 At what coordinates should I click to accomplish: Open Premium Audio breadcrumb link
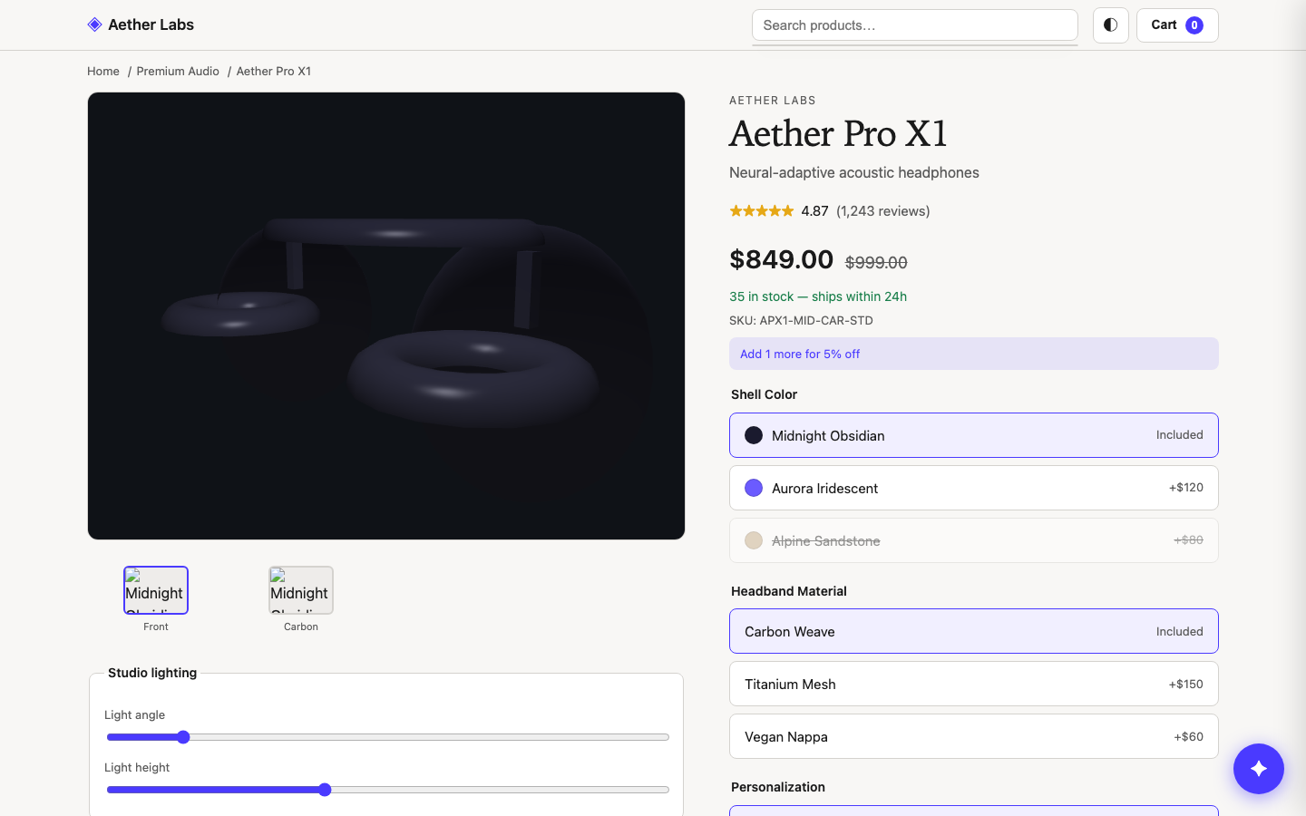pos(178,72)
